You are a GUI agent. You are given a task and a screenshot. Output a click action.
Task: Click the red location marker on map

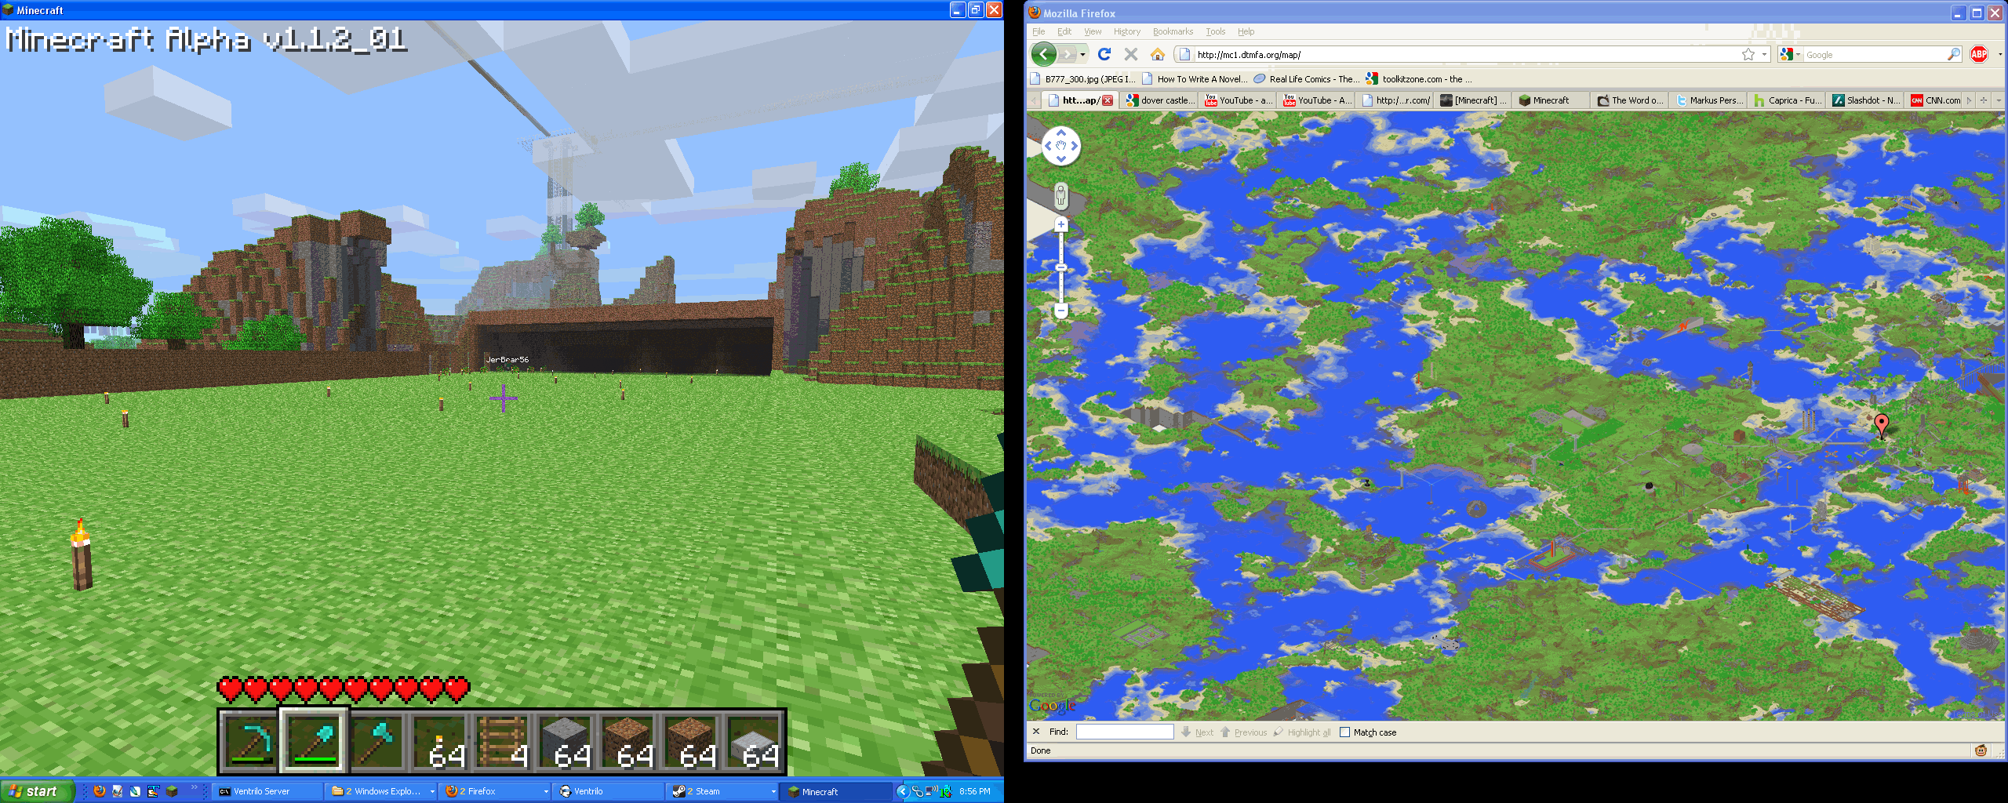click(x=1881, y=424)
